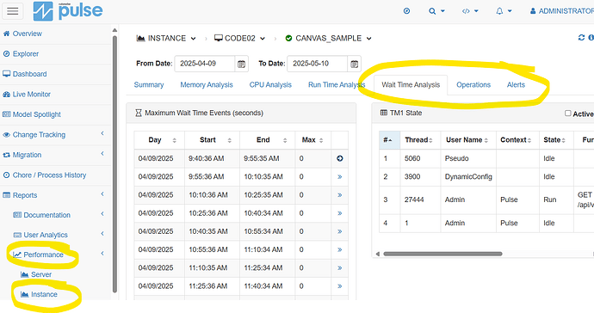
Task: Click the TM1 State horizontal scrollbar
Action: point(442,254)
